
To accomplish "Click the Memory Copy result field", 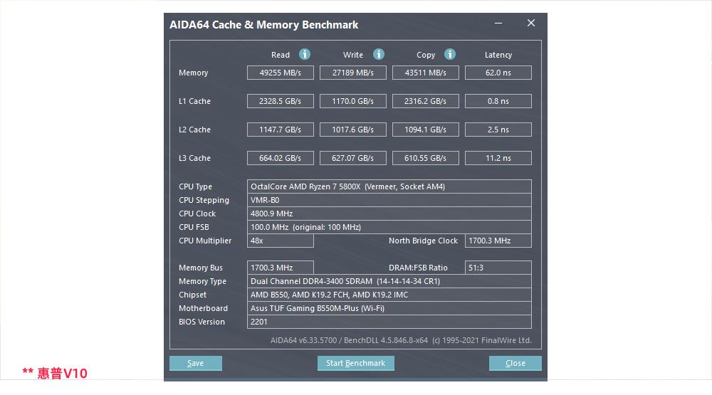I will click(x=426, y=73).
